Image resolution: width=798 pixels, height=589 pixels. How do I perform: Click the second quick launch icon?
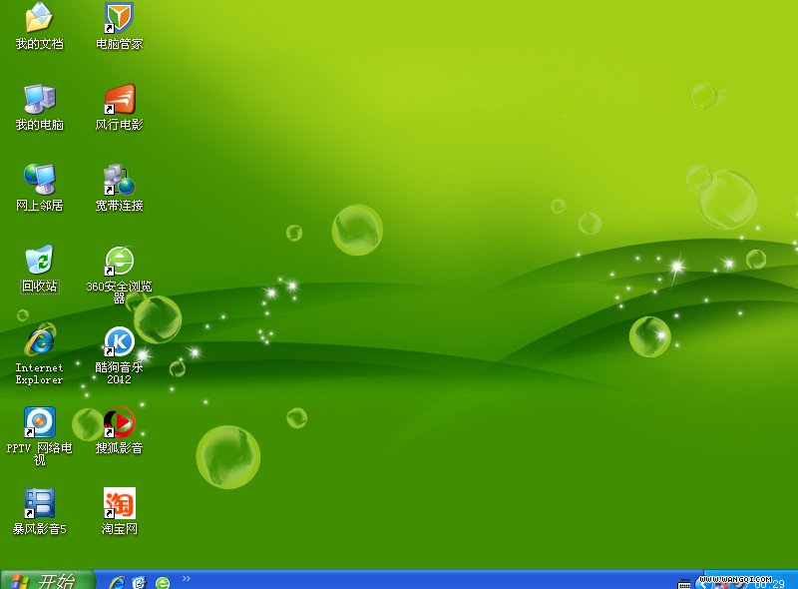pyautogui.click(x=139, y=582)
